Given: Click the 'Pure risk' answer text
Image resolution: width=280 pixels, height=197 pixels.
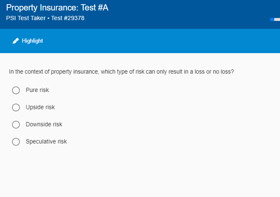Looking at the screenshot, I should [37, 90].
